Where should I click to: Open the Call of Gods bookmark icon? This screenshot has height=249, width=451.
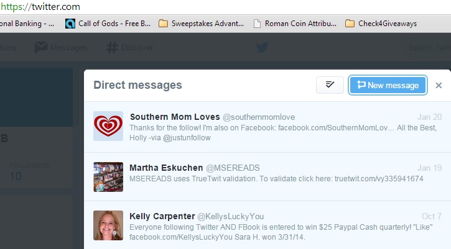(70, 24)
